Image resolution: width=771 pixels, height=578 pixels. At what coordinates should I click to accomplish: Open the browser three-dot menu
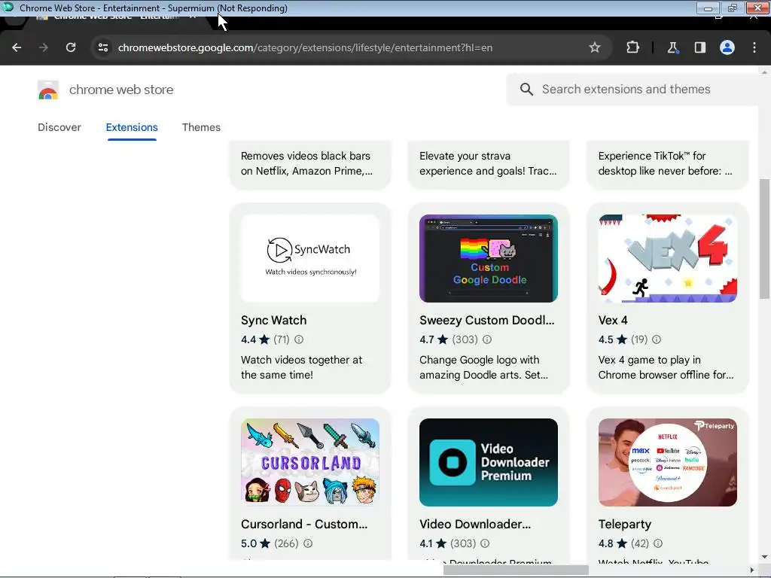pos(754,47)
